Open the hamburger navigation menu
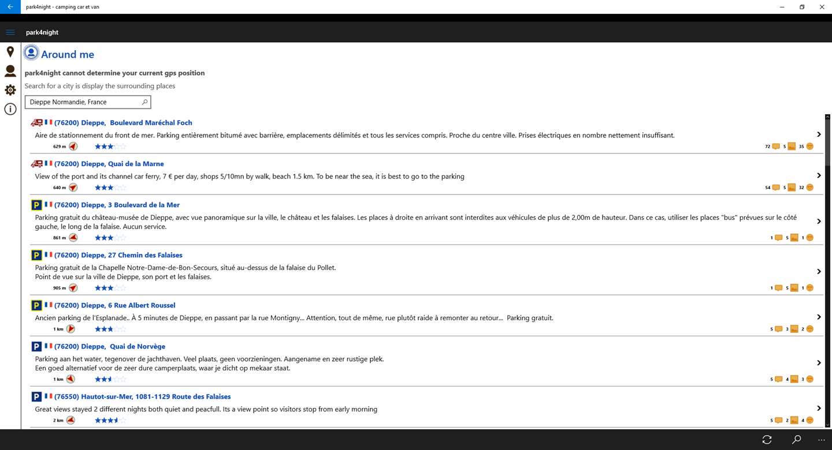 (x=10, y=32)
